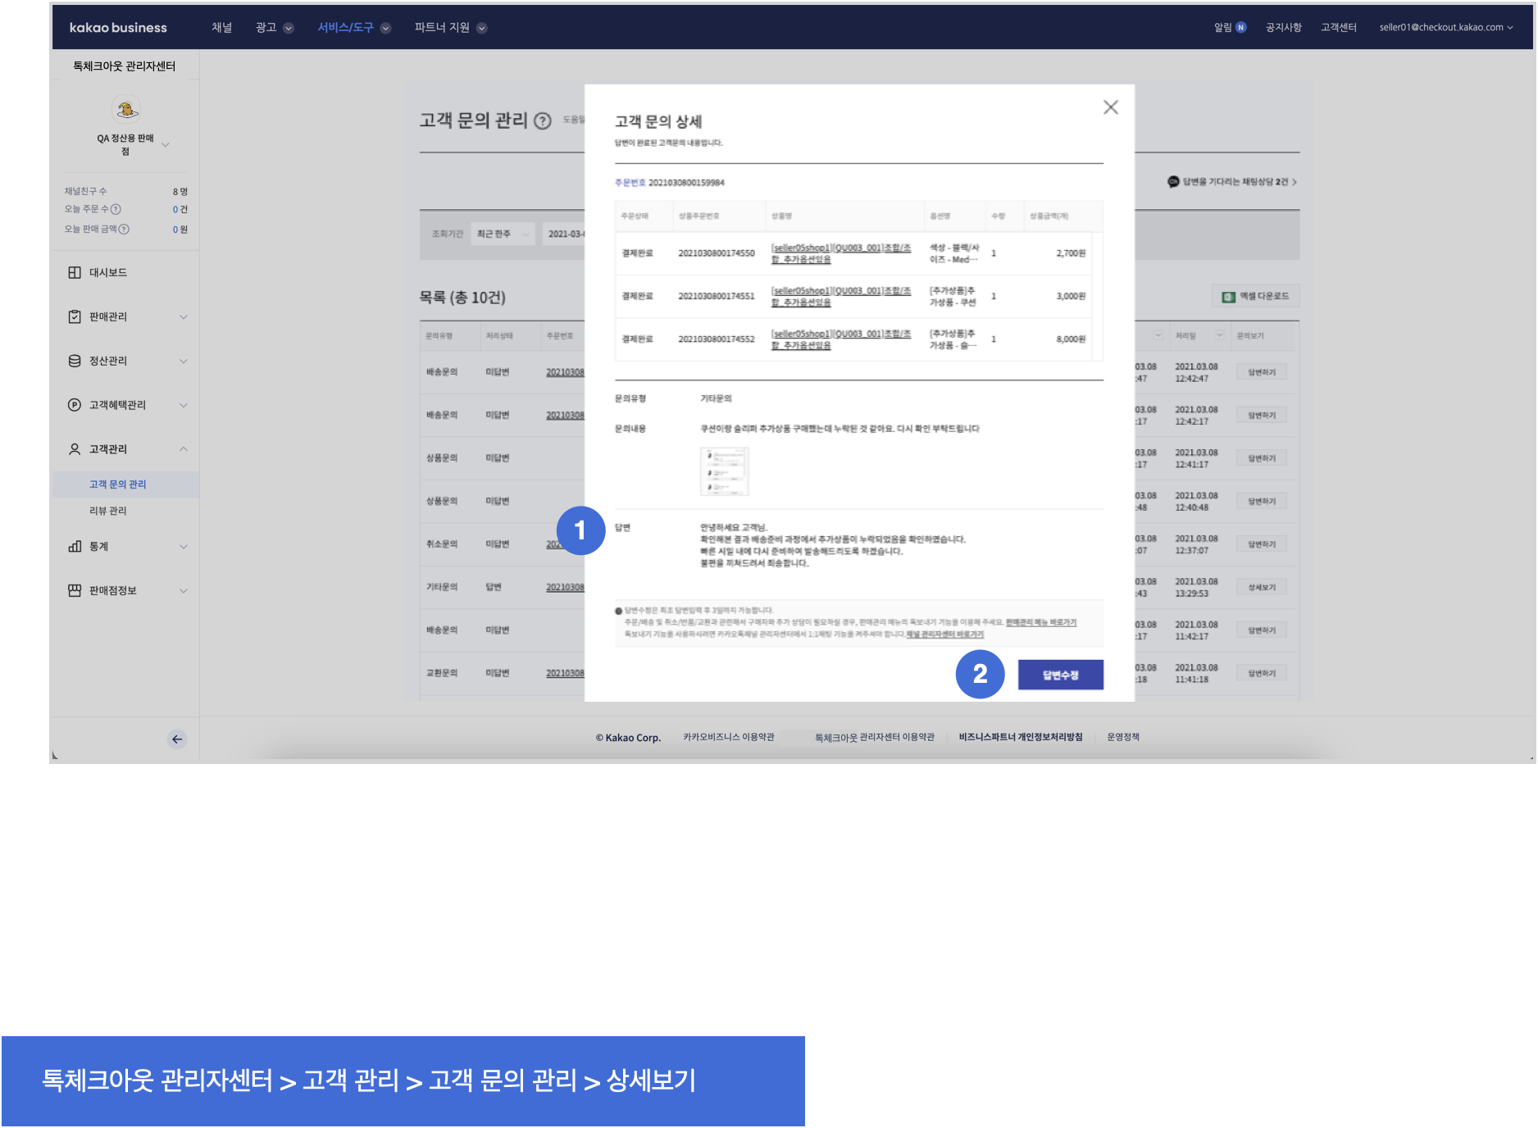Click help icon next to 고객 문의 관리
The image size is (1538, 1128).
[543, 121]
